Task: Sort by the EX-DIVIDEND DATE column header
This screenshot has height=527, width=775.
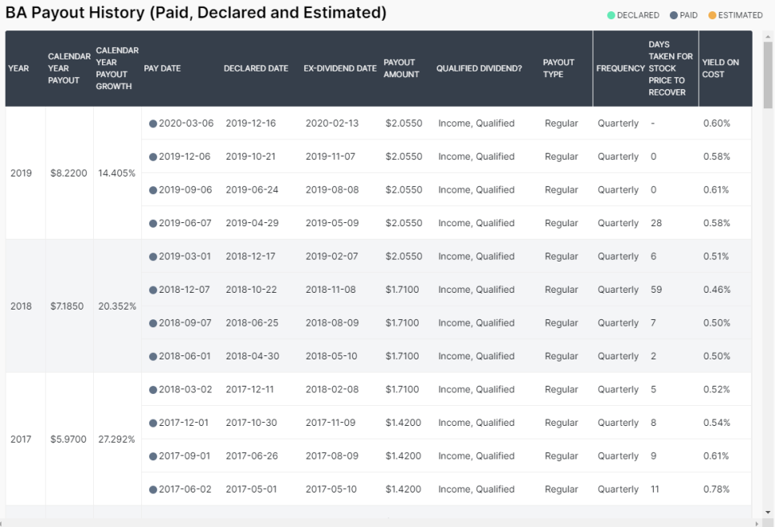Action: [x=340, y=68]
